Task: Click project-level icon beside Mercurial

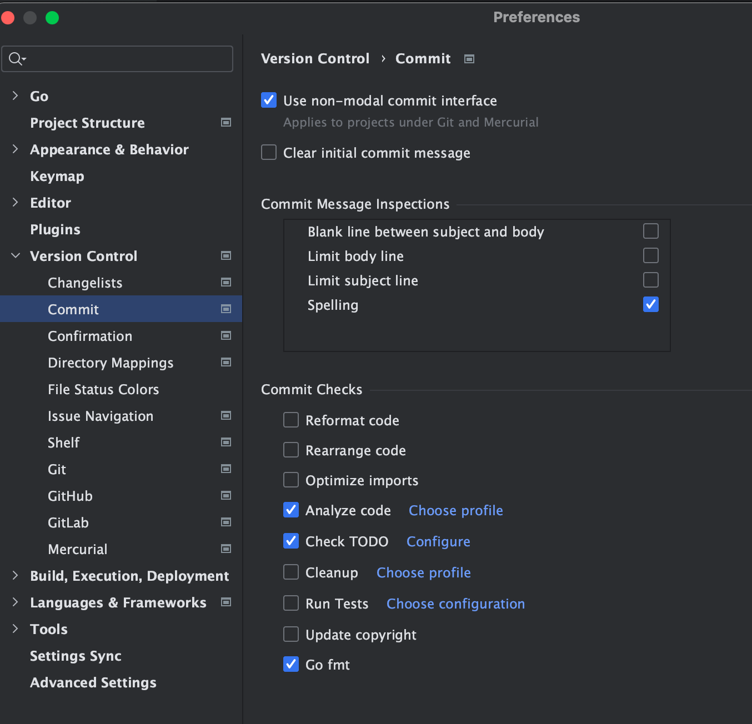Action: tap(226, 549)
